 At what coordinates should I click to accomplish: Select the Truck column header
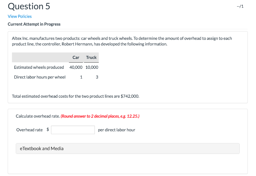click(x=91, y=57)
